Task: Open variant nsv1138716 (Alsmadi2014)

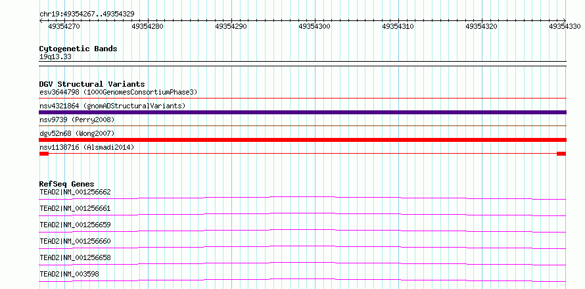Action: click(x=87, y=147)
